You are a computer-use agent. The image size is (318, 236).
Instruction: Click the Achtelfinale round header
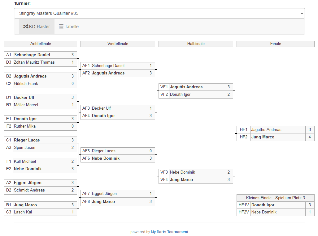41,44
